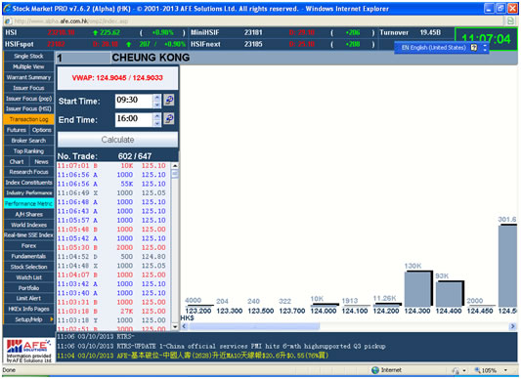Click the language bar help icon

click(x=474, y=48)
